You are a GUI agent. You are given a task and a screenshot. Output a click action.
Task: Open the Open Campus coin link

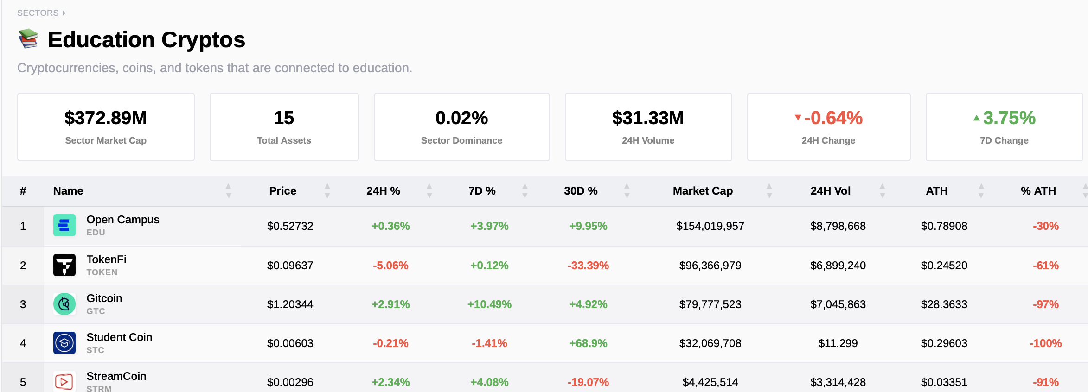[123, 220]
